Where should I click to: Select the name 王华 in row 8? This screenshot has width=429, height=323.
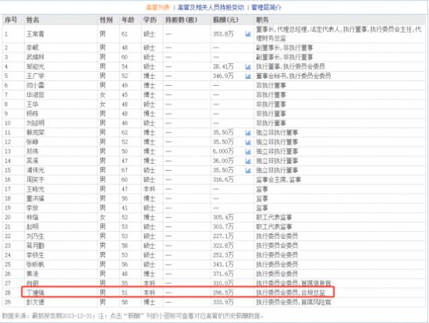(x=32, y=105)
